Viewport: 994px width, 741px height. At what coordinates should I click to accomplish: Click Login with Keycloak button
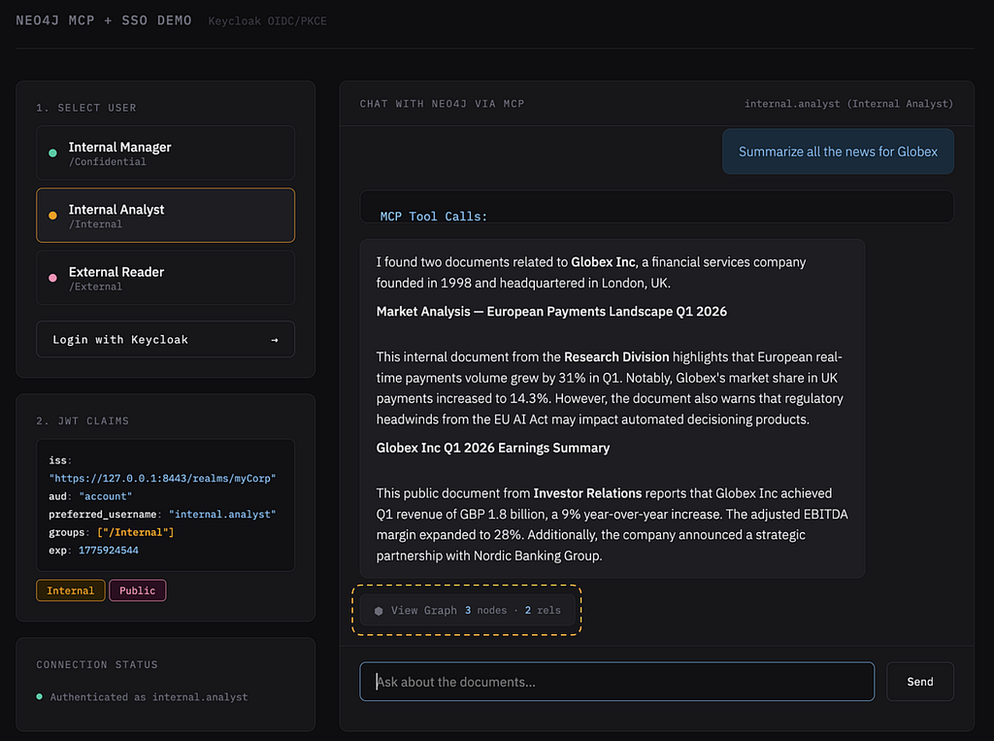click(165, 339)
